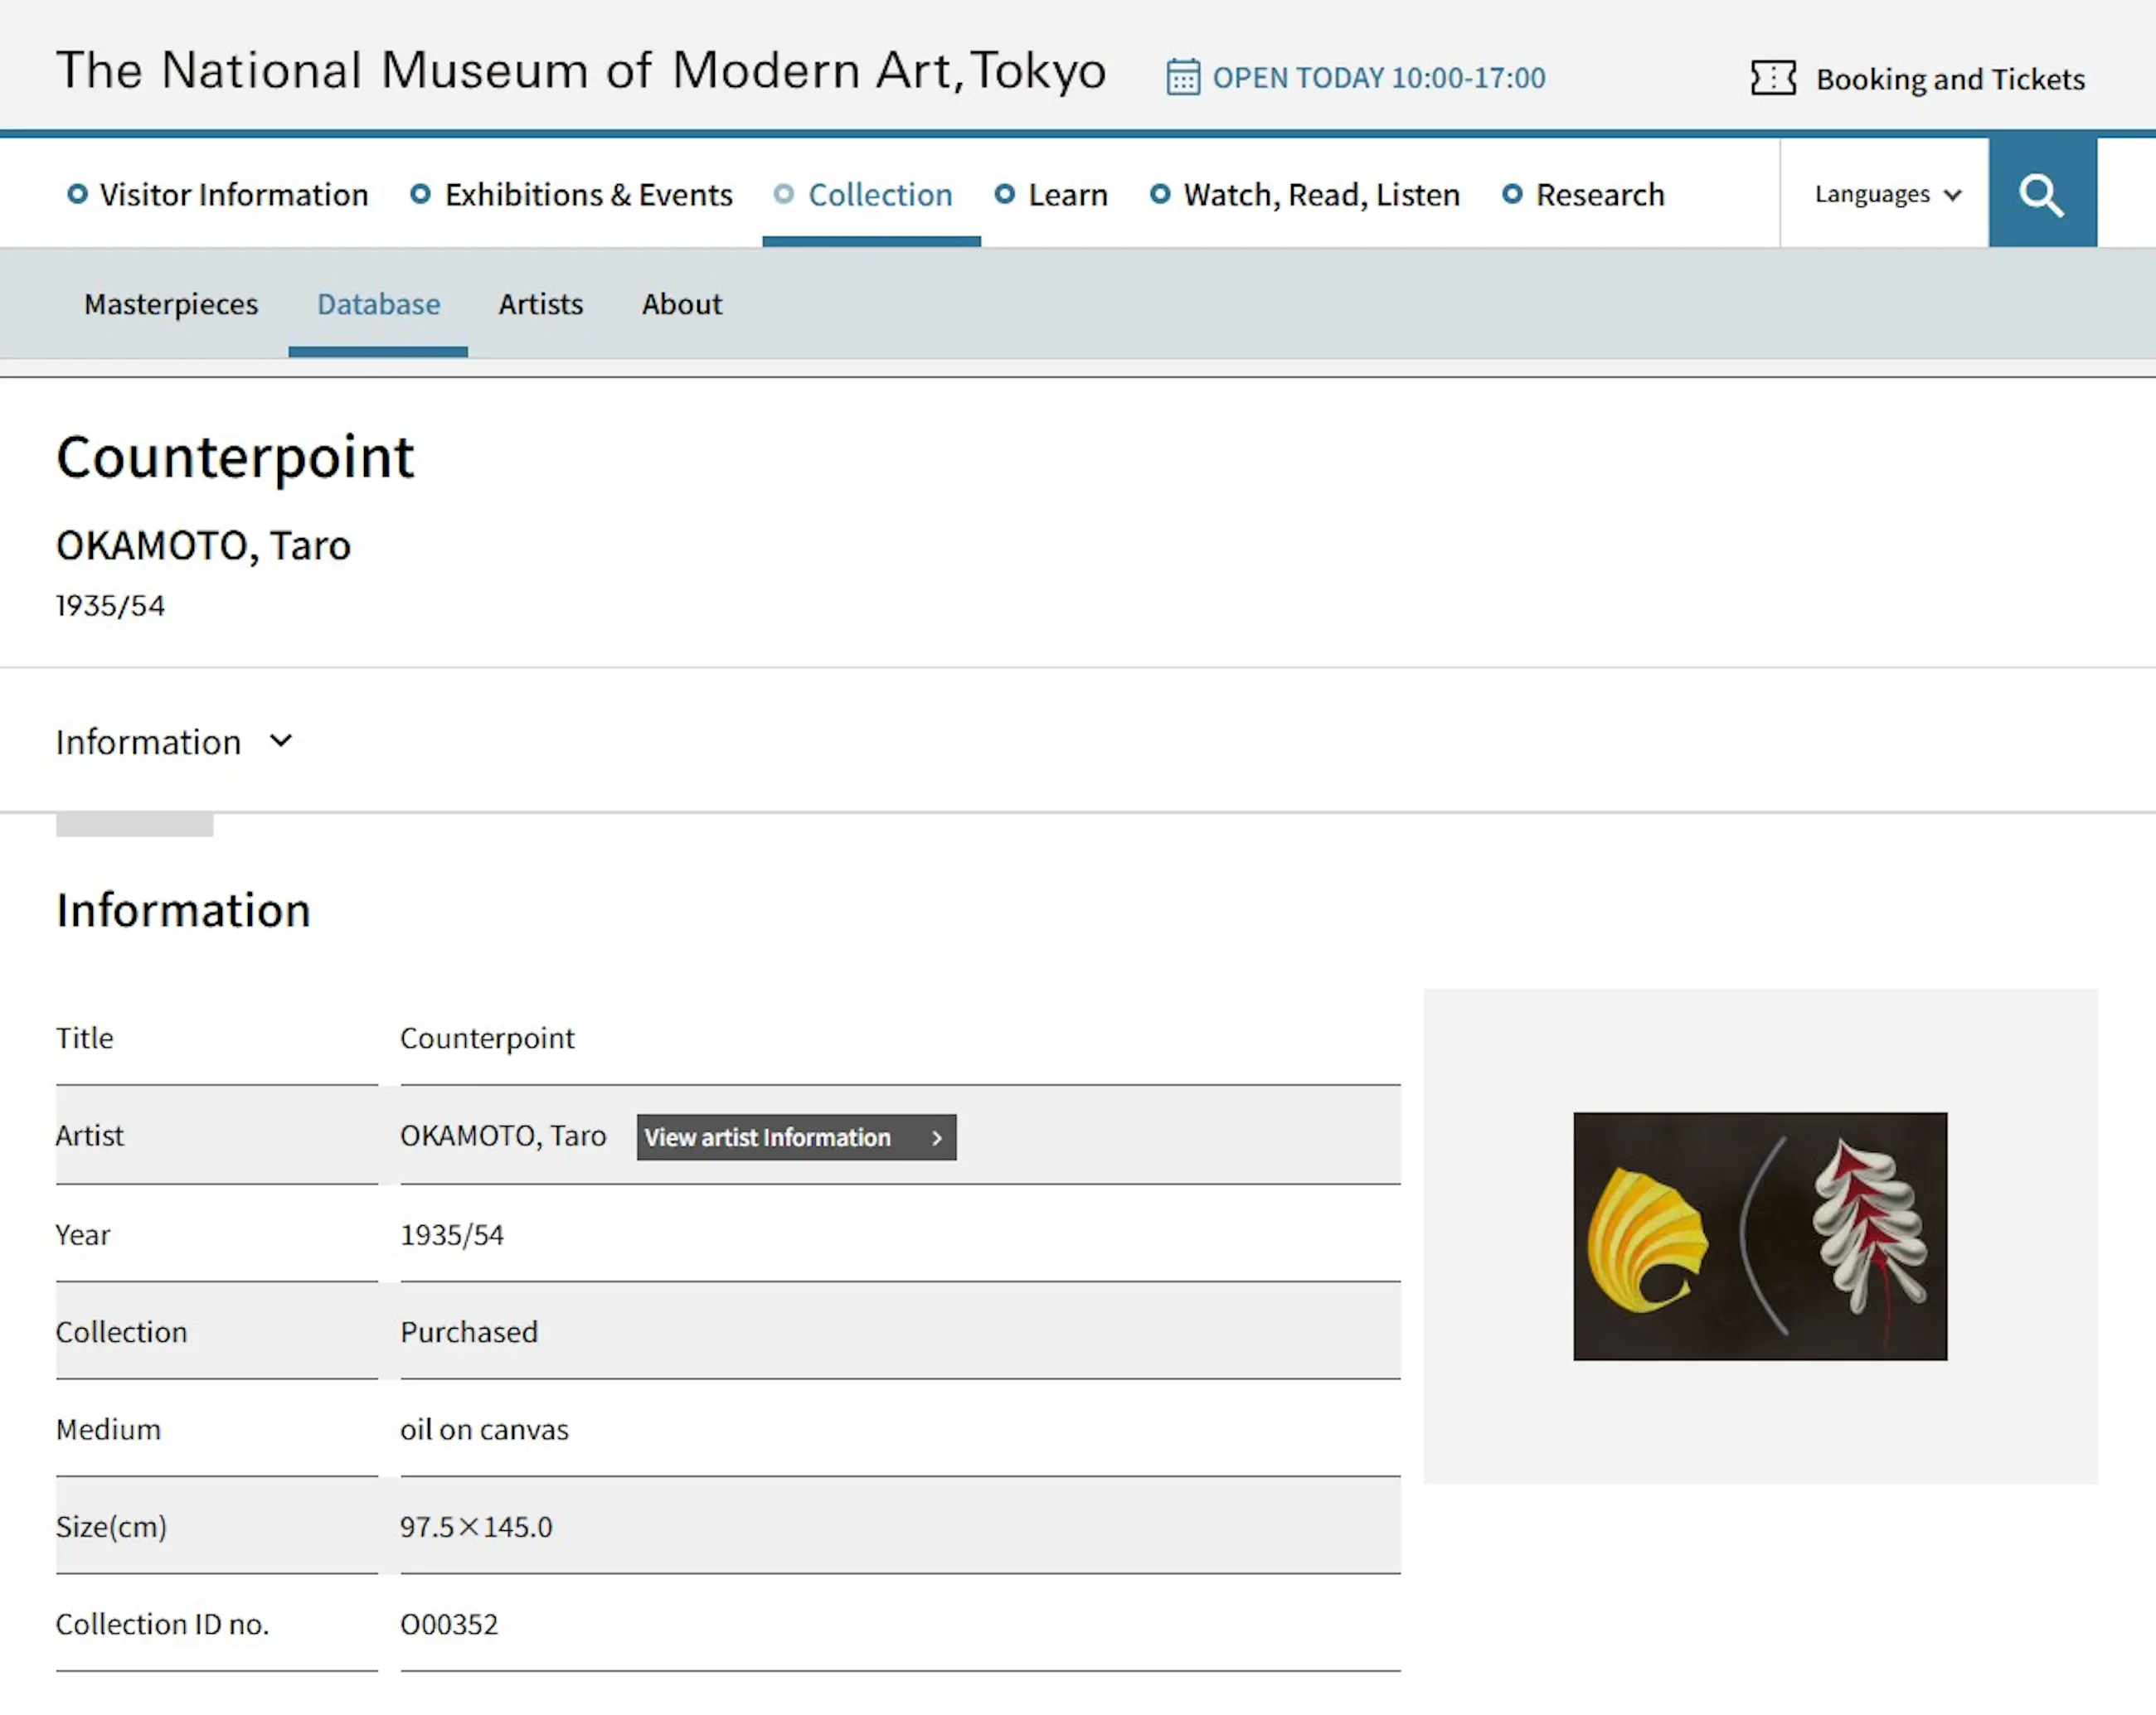The width and height of the screenshot is (2156, 1715).
Task: Click the magnifying glass search icon
Action: point(2041,194)
